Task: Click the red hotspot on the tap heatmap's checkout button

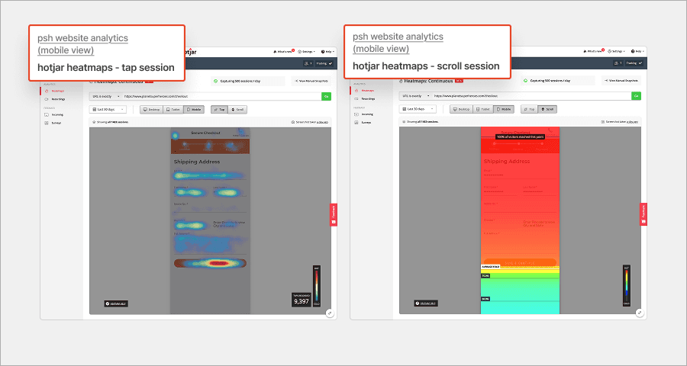Action: (x=218, y=264)
